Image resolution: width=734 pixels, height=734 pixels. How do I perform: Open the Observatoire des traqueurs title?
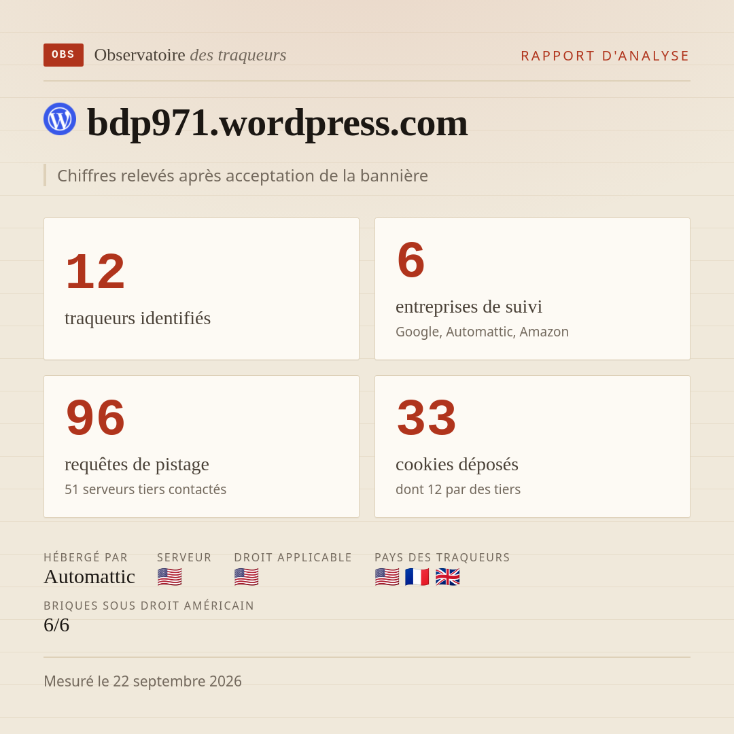pos(190,55)
